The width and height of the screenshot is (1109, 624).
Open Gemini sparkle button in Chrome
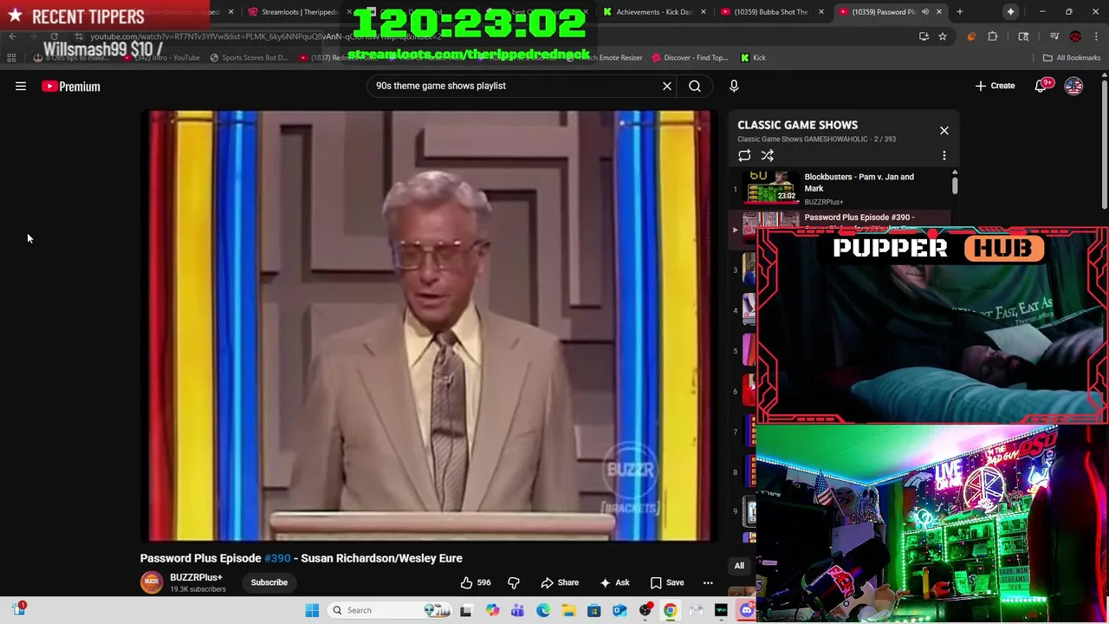pyautogui.click(x=1010, y=12)
